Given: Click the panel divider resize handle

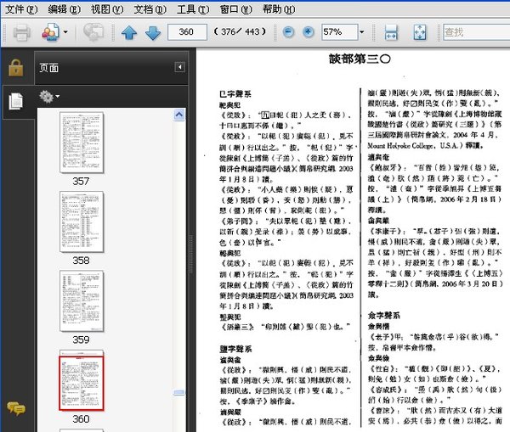Looking at the screenshot, I should click(x=191, y=254).
